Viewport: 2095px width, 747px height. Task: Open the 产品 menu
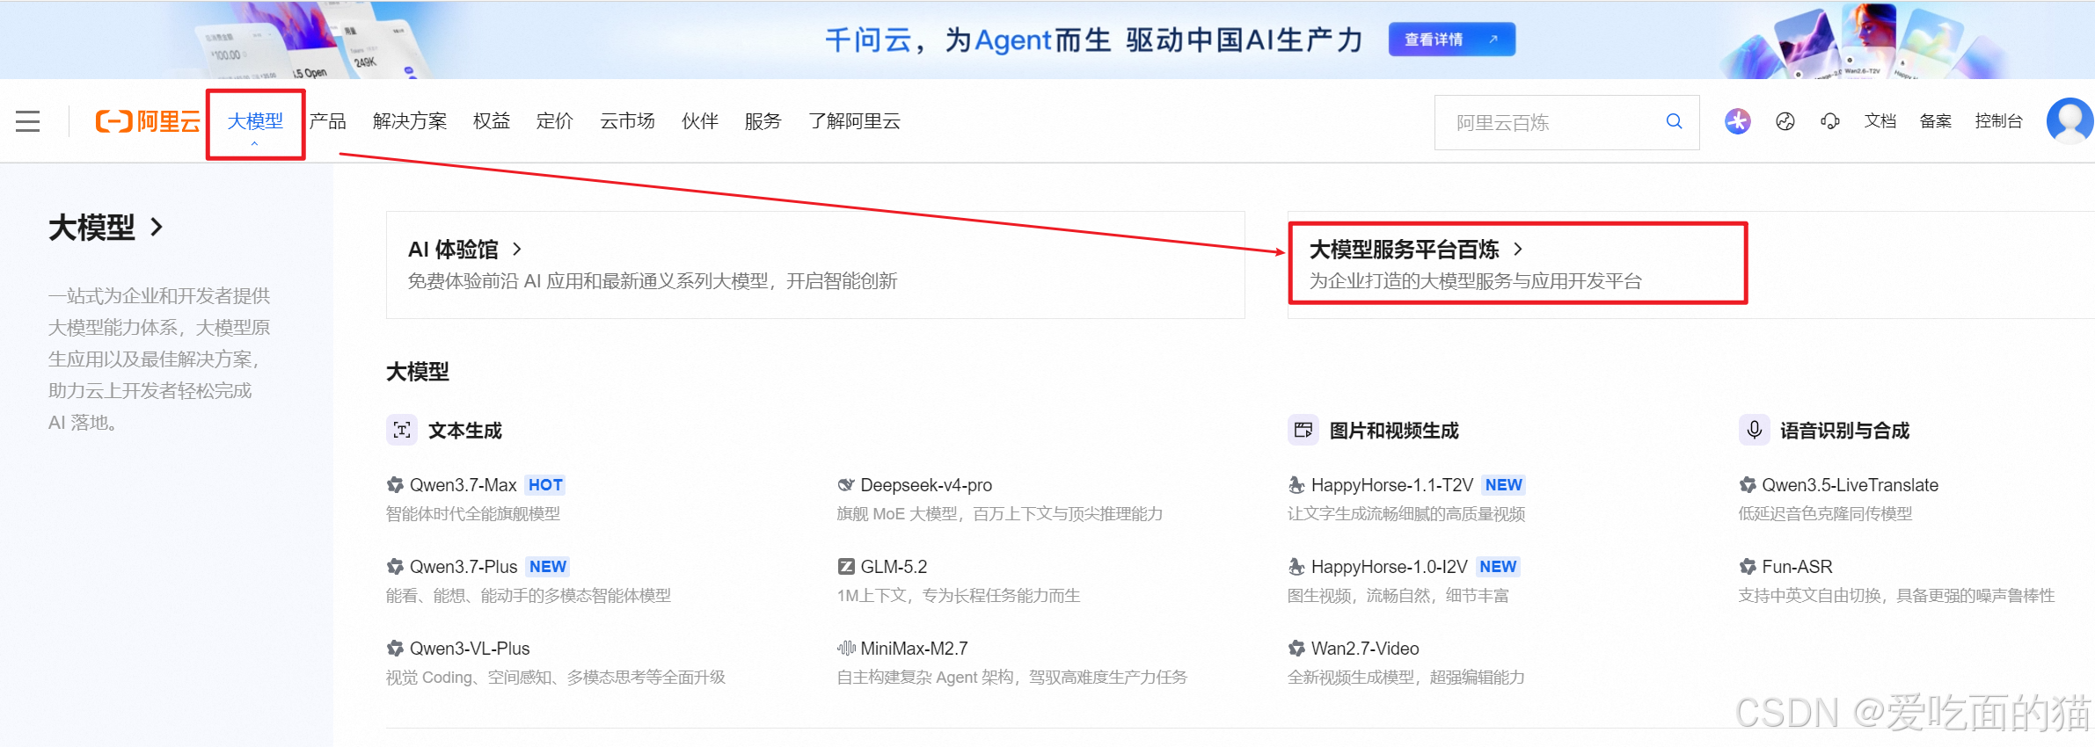(328, 121)
